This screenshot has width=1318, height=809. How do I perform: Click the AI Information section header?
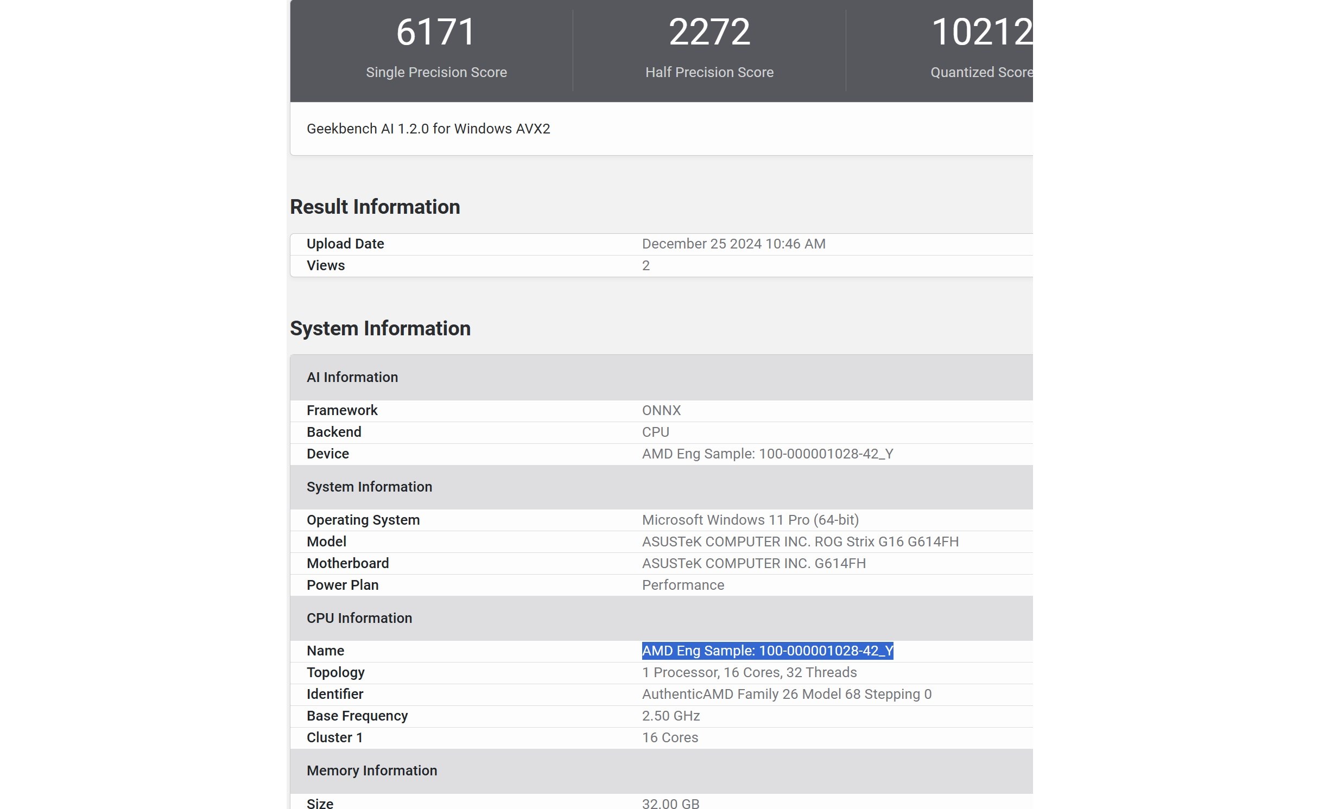coord(352,377)
